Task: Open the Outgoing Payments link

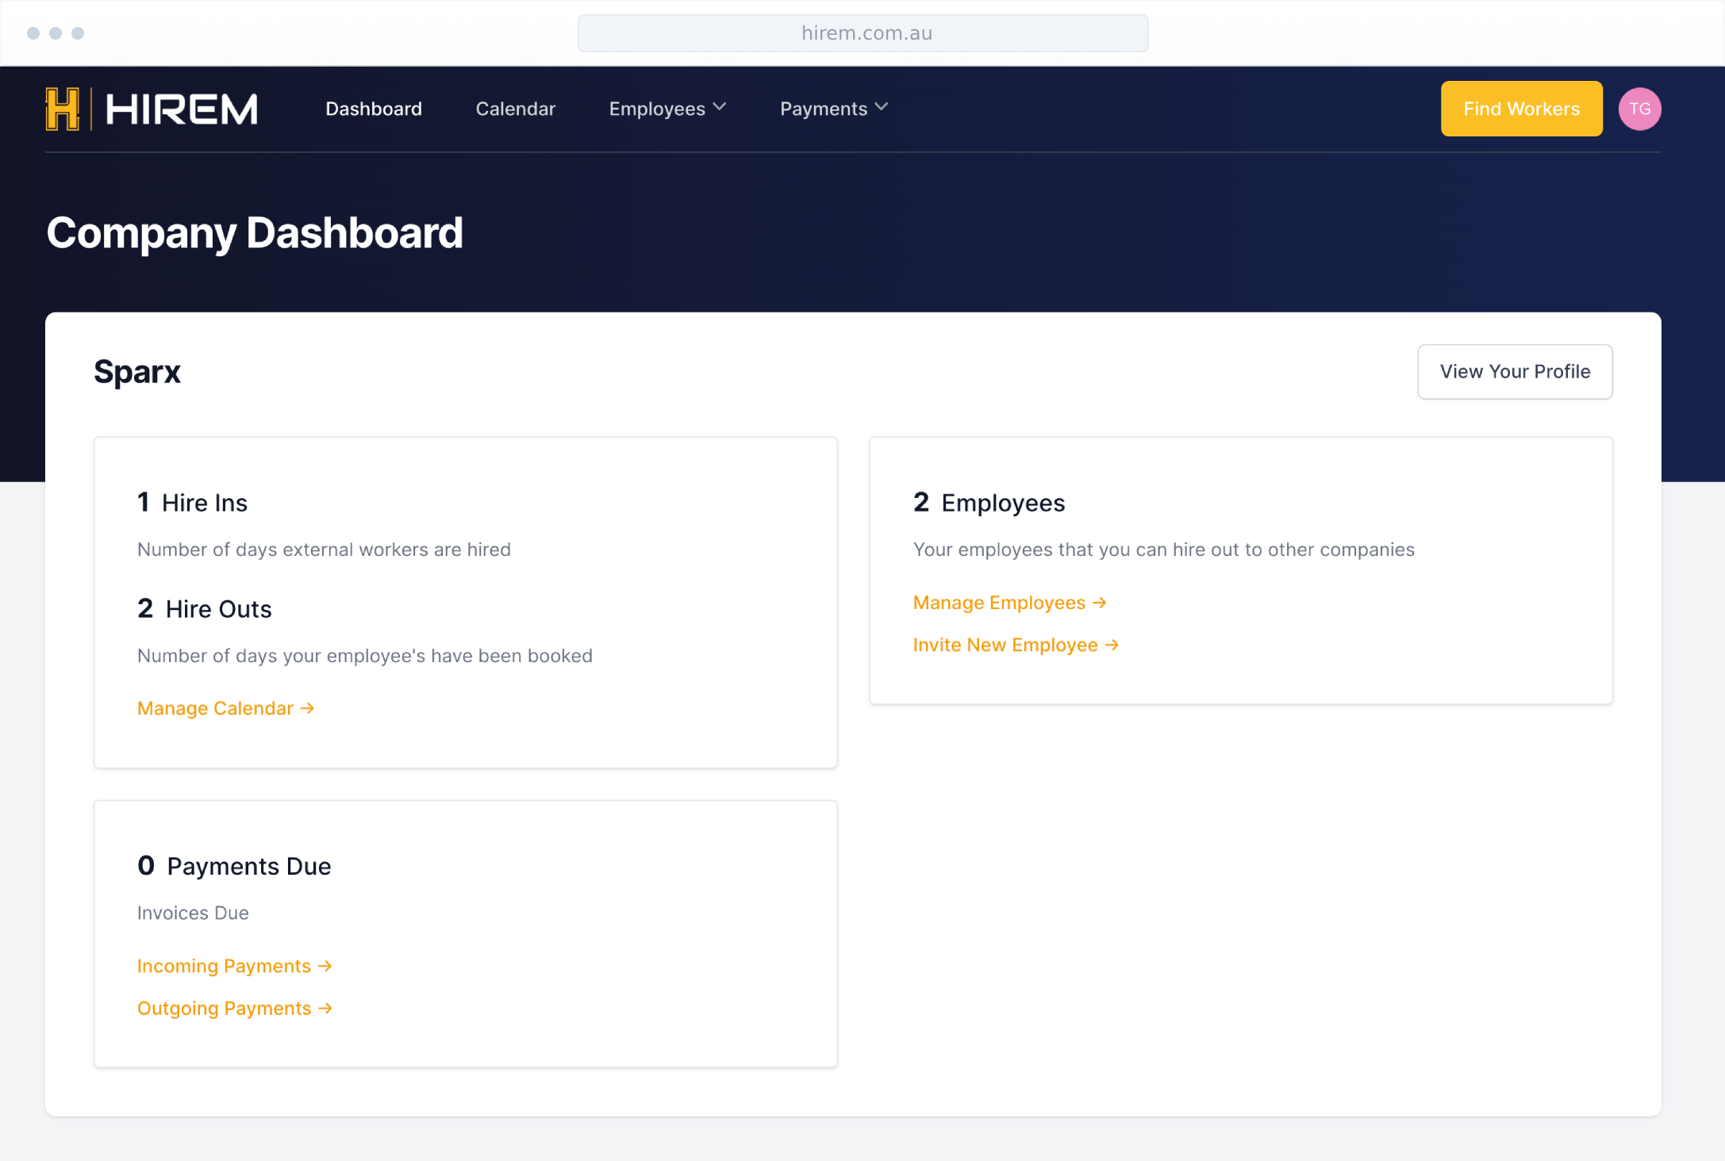Action: pos(224,1008)
